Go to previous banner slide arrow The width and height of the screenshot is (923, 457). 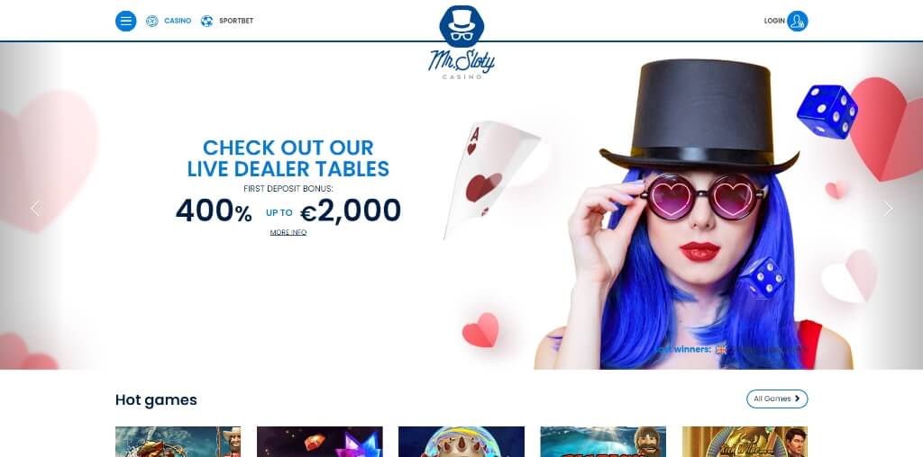click(x=36, y=208)
